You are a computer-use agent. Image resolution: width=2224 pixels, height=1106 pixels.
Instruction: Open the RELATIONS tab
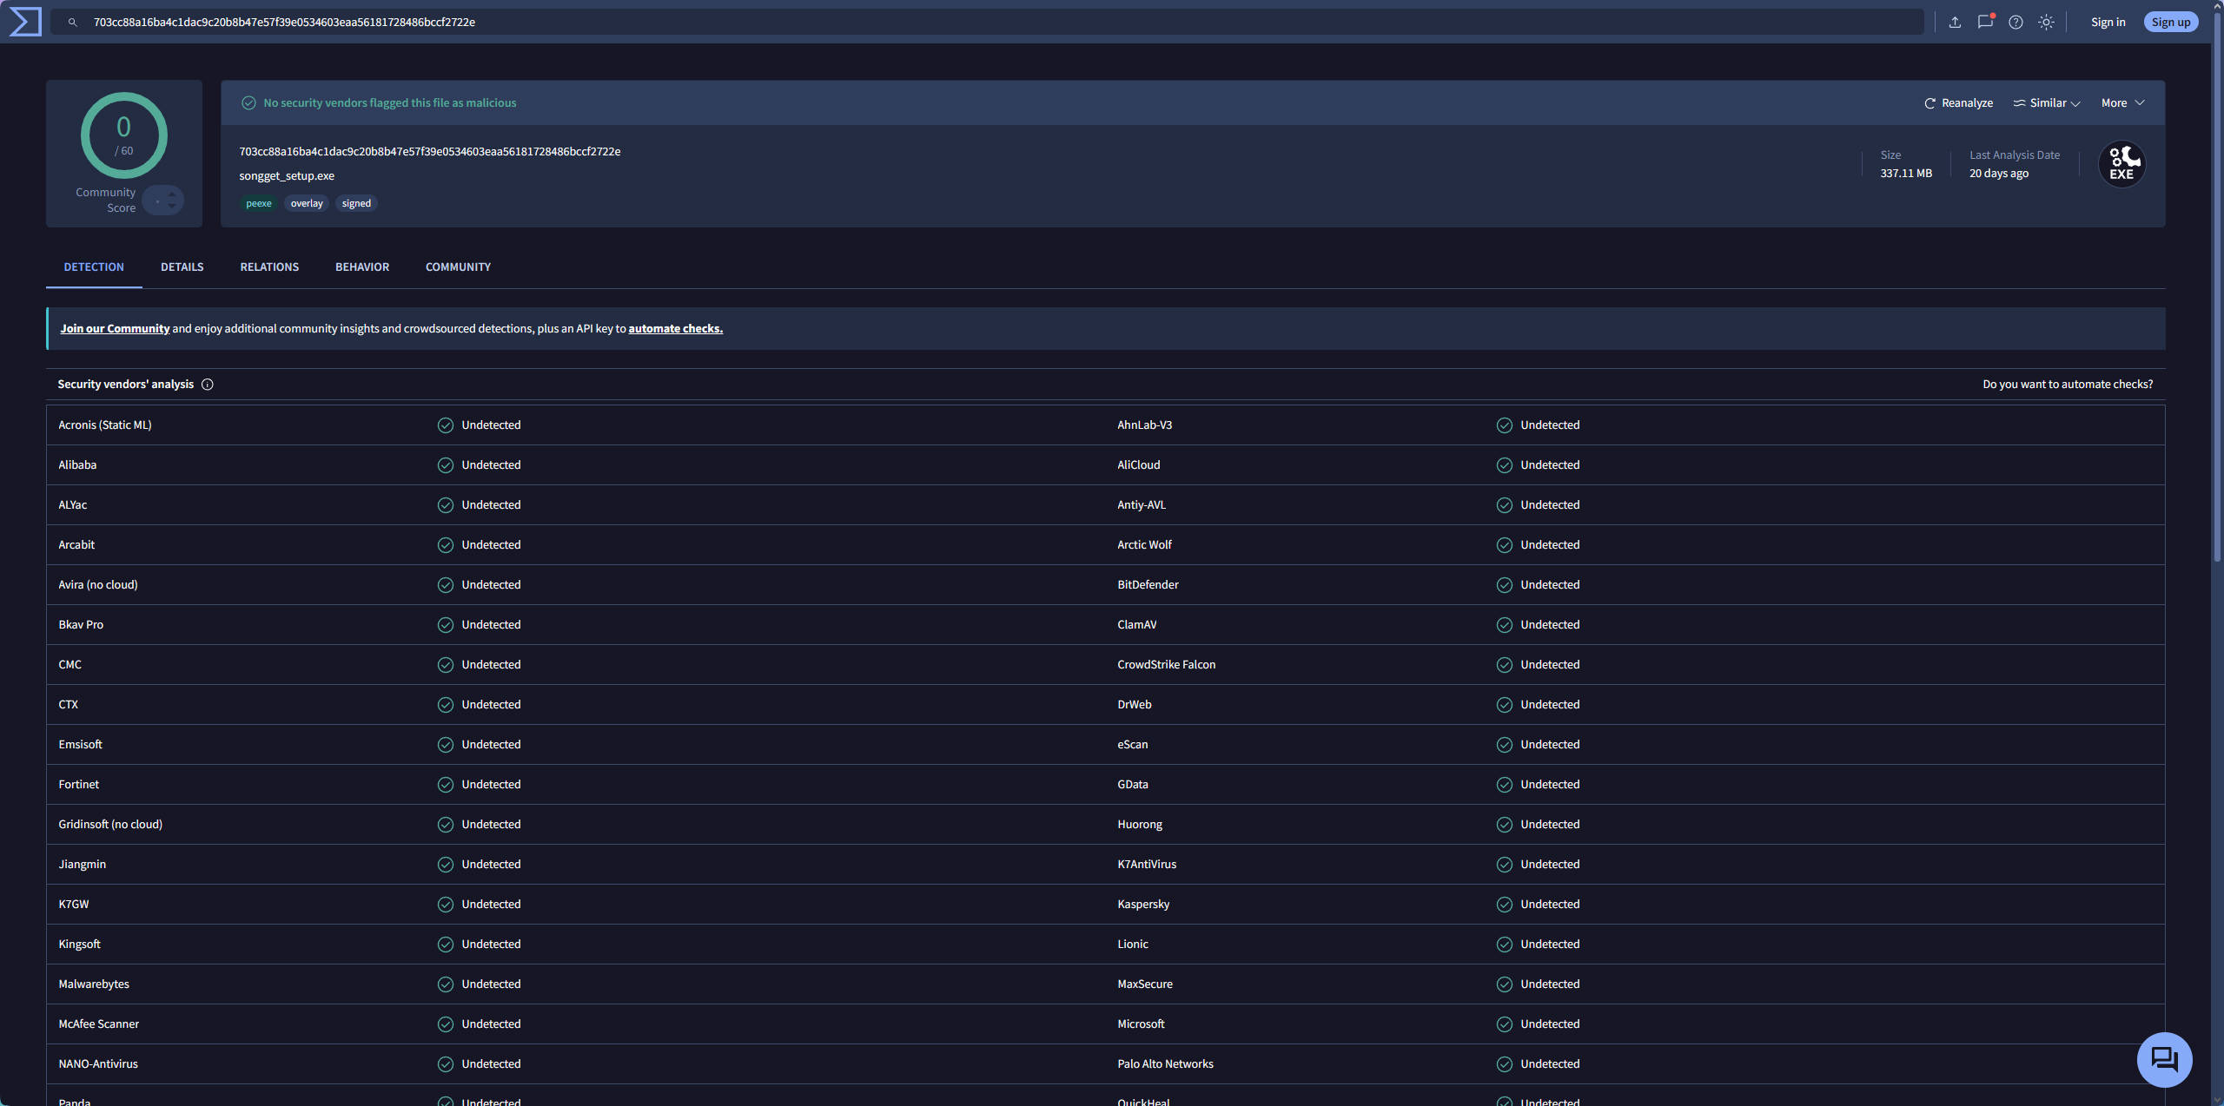(269, 267)
